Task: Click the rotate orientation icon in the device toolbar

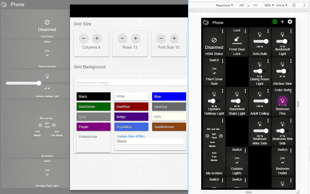Action: coord(293,5)
